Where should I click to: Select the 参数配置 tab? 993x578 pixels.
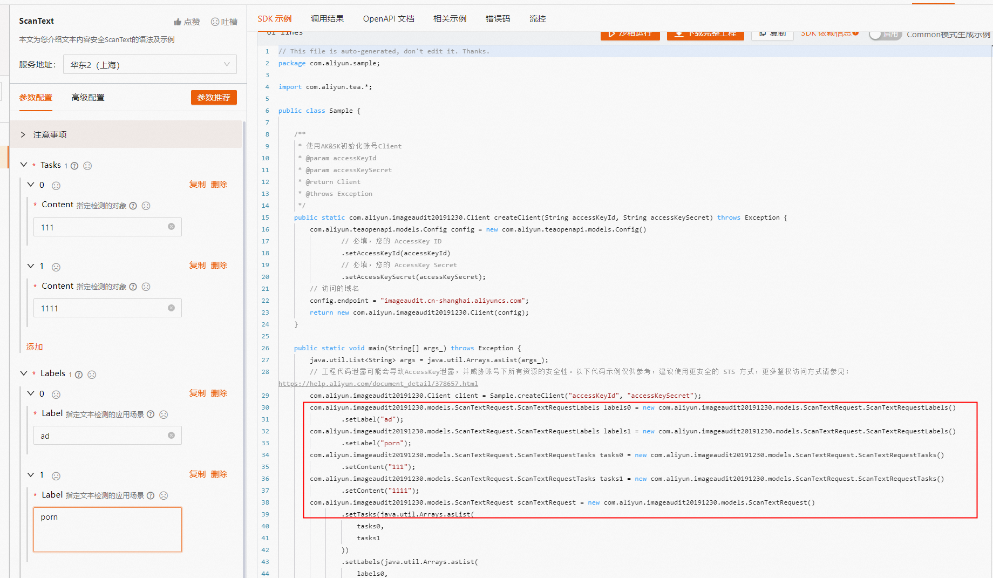(x=36, y=98)
